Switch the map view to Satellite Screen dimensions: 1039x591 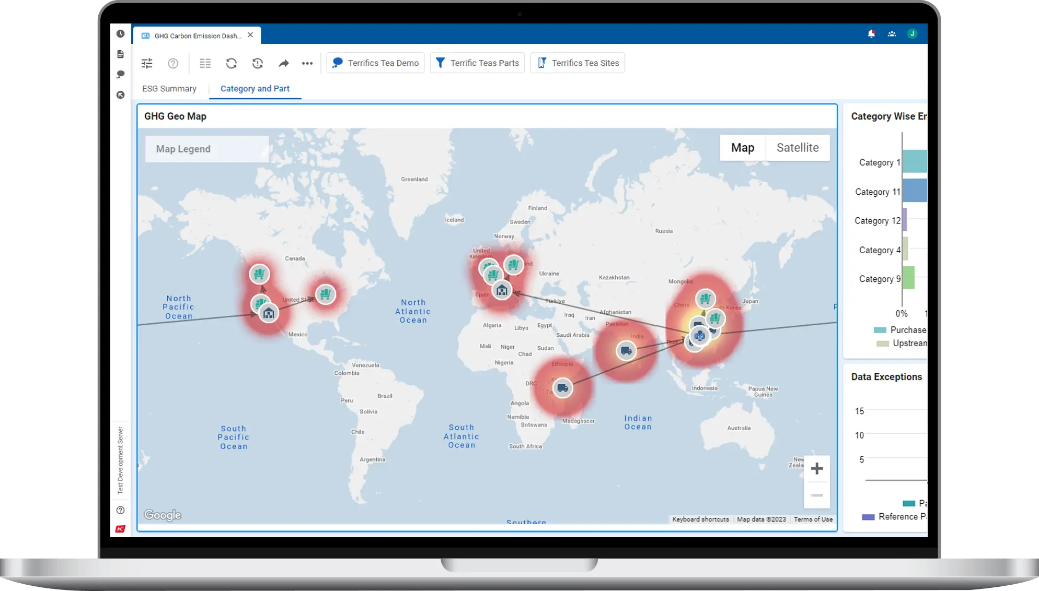tap(797, 148)
